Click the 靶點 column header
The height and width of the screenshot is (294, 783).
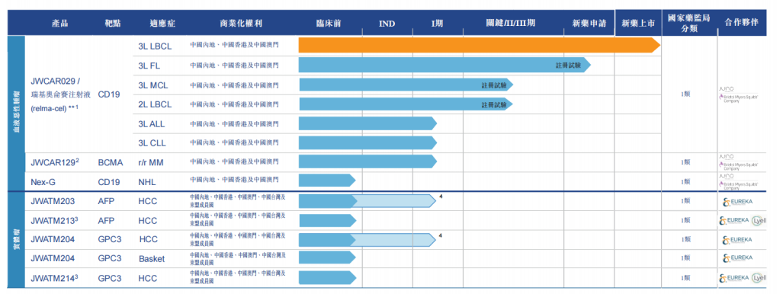coord(113,24)
